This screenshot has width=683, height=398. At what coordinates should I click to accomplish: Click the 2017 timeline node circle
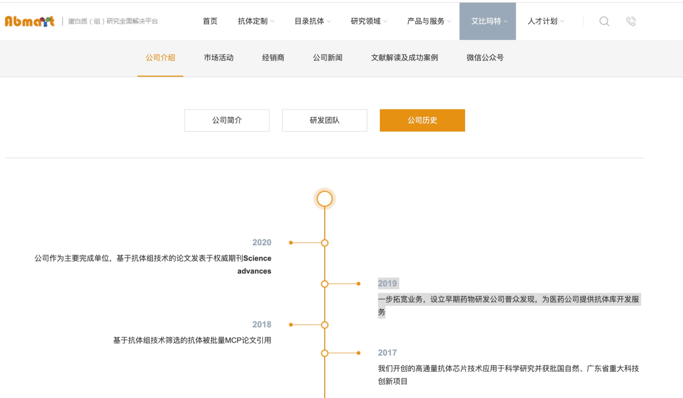point(325,353)
